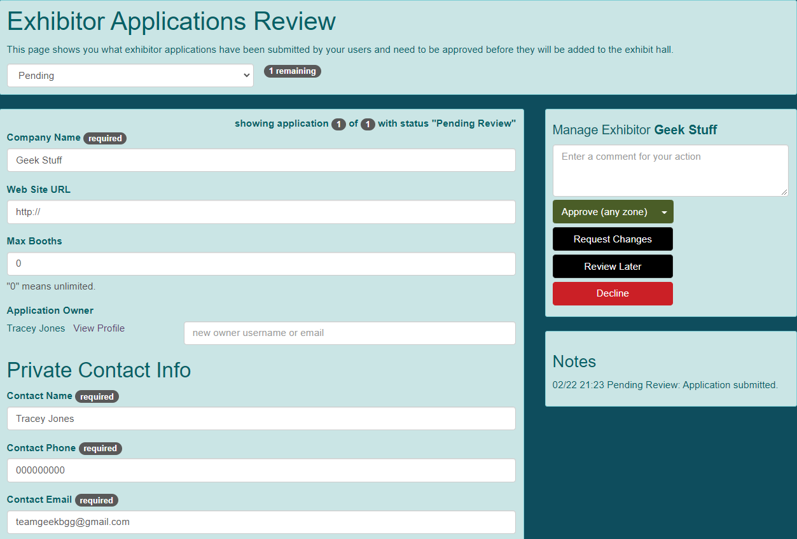
Task: Edit the Company Name field 'Geek Stuff'
Action: pyautogui.click(x=261, y=160)
